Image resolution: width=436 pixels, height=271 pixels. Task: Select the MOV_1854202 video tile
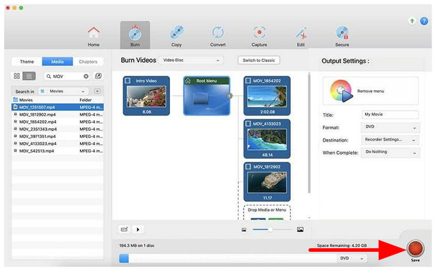tap(267, 96)
